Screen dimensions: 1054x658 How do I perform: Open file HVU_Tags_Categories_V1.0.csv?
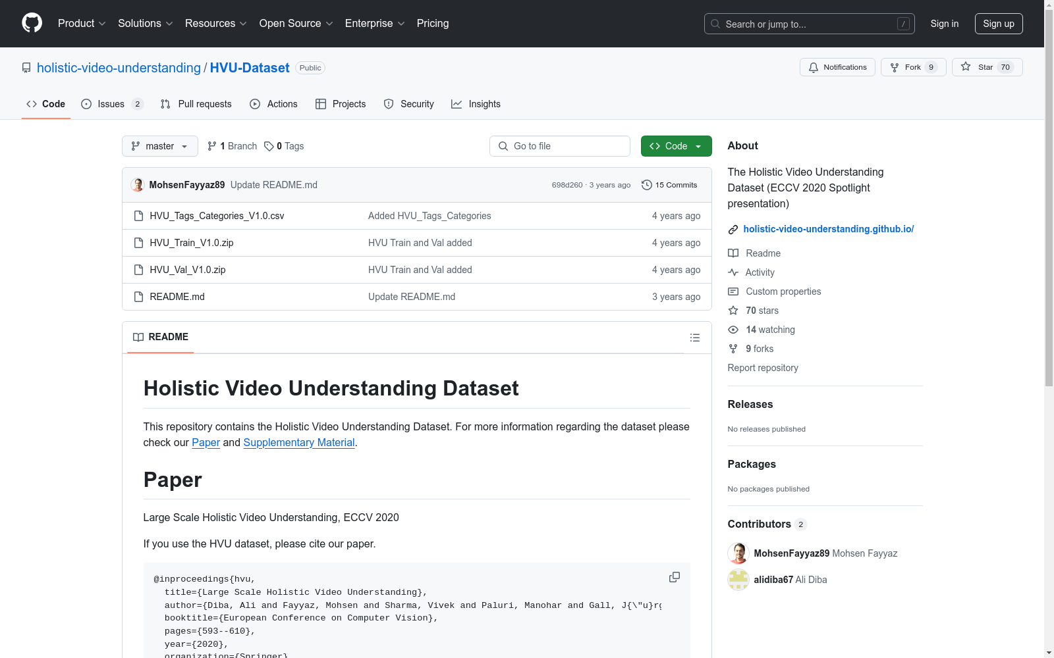tap(217, 216)
